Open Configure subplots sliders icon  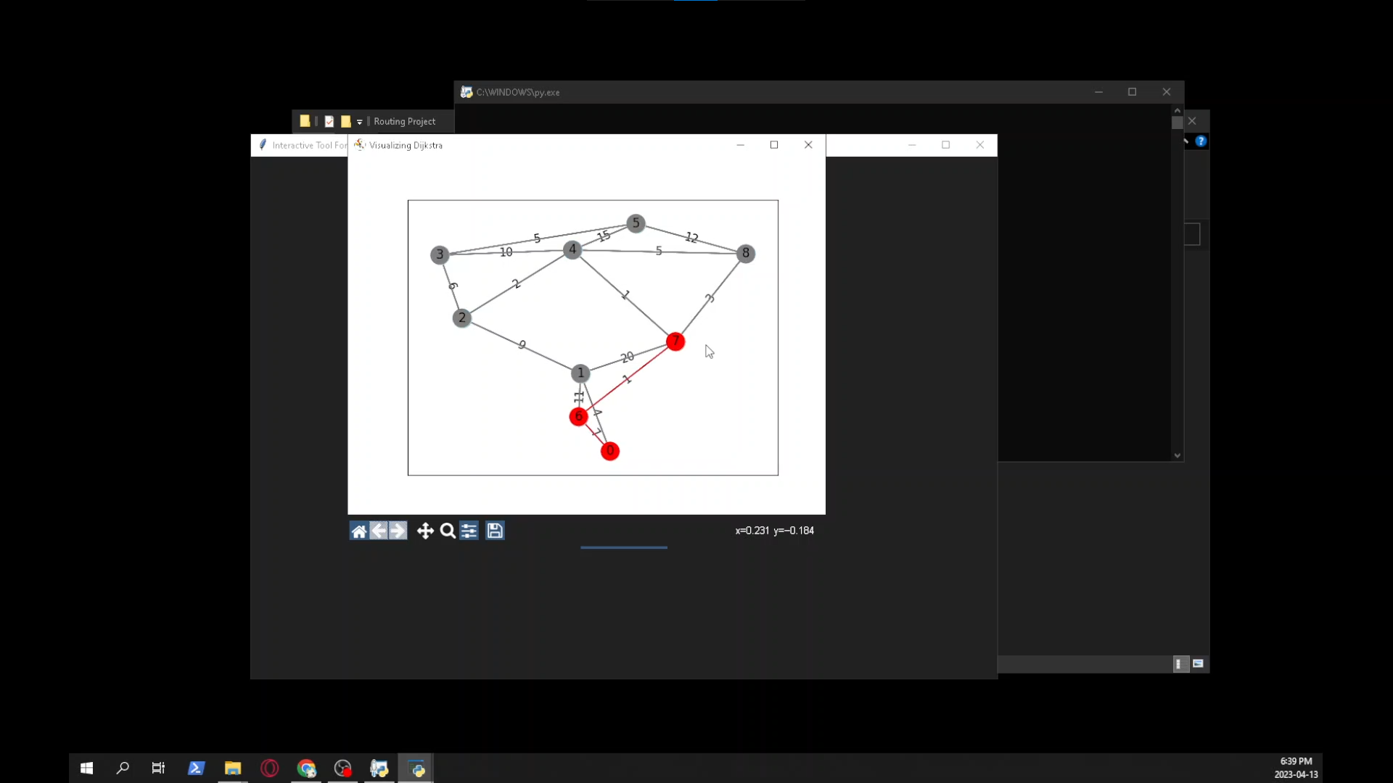(469, 531)
